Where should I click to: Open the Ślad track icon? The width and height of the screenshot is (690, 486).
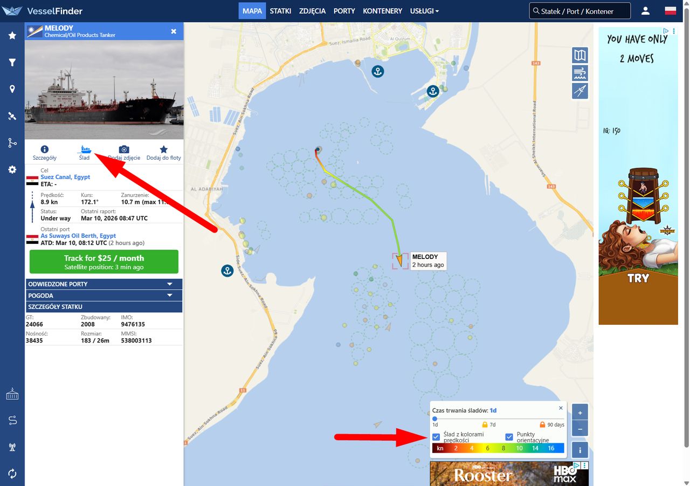pos(85,149)
